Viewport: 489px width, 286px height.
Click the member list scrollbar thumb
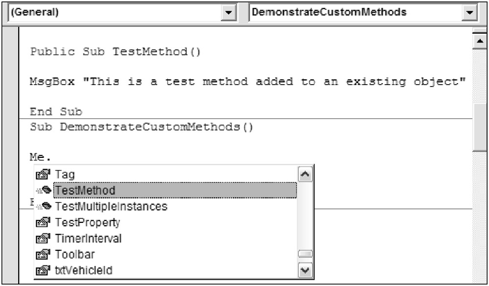tap(305, 254)
